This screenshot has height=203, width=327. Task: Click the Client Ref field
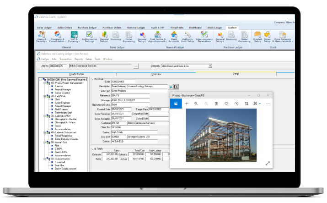click(x=130, y=127)
